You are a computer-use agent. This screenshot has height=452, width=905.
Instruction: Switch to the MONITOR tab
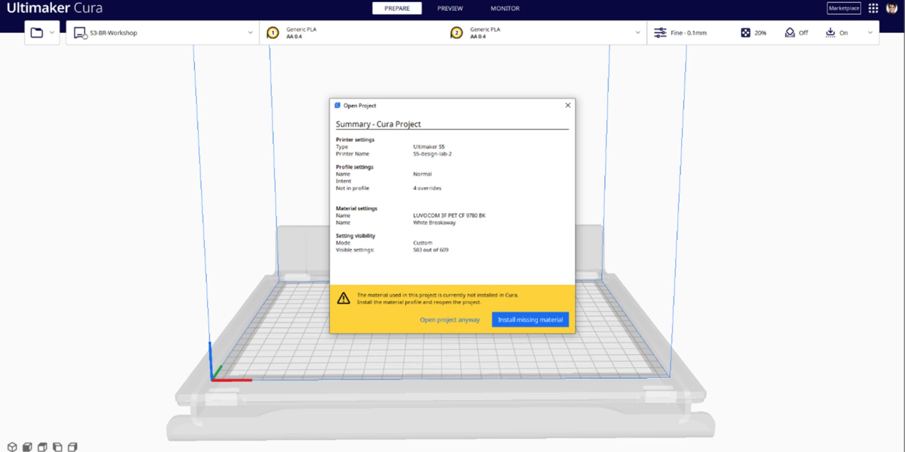tap(505, 8)
